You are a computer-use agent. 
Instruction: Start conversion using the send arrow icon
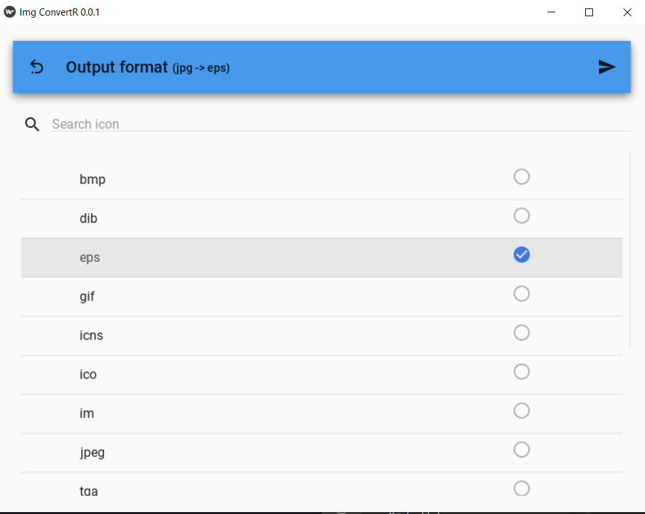coord(607,67)
